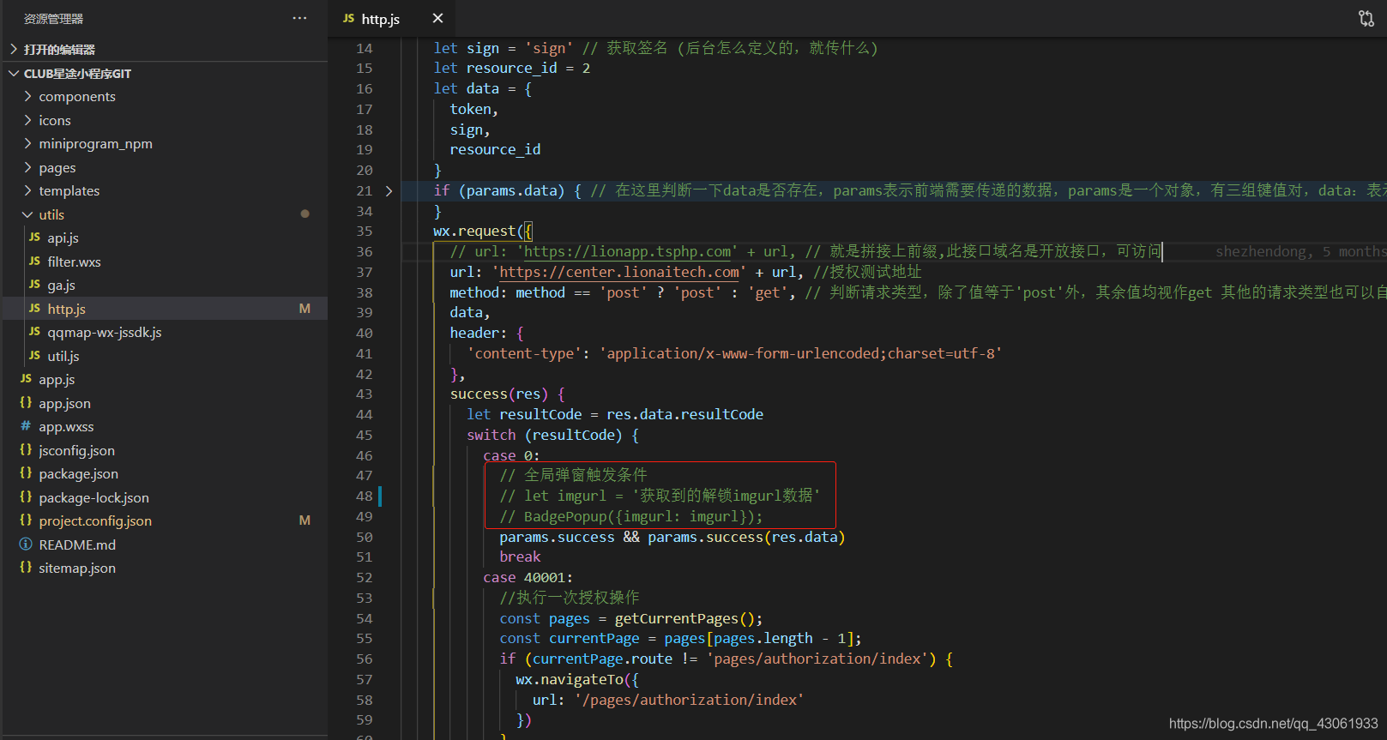Click the modified dot badge on utils folder
The width and height of the screenshot is (1387, 740).
tap(305, 214)
